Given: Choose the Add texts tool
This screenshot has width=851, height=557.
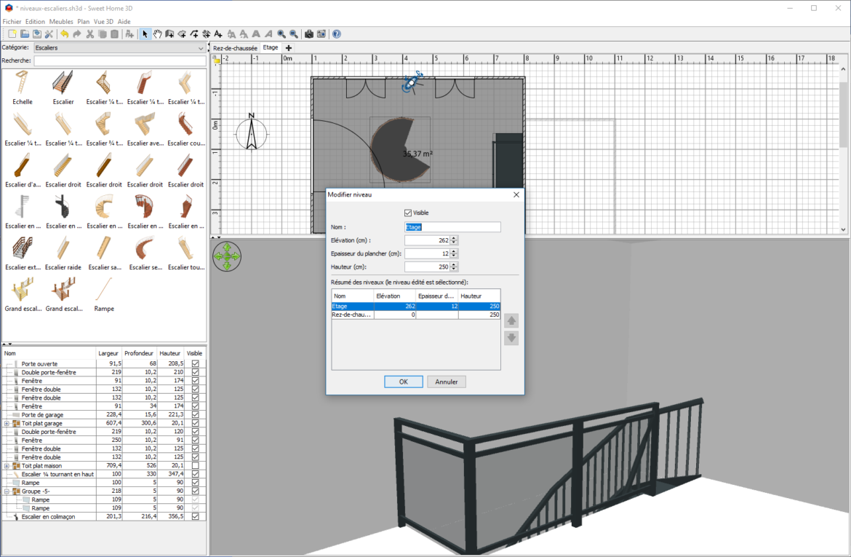Looking at the screenshot, I should [217, 33].
